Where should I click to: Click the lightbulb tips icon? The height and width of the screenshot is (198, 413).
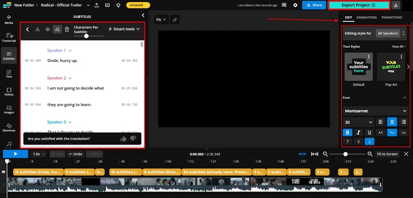(x=118, y=5)
